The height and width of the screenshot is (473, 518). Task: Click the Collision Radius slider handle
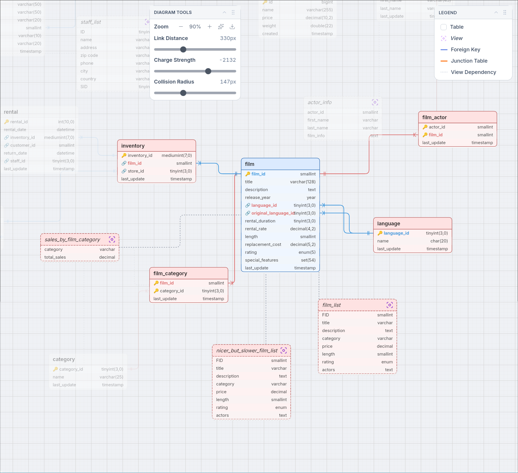tap(183, 93)
